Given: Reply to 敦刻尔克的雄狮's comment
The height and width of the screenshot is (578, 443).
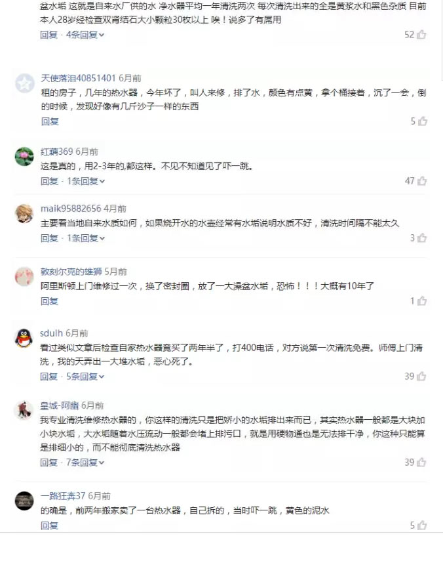Looking at the screenshot, I should tap(50, 301).
